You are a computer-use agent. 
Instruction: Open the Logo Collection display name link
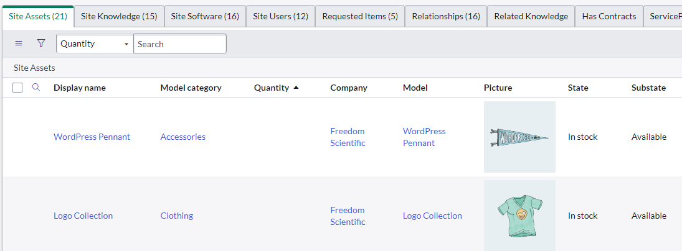click(x=83, y=216)
